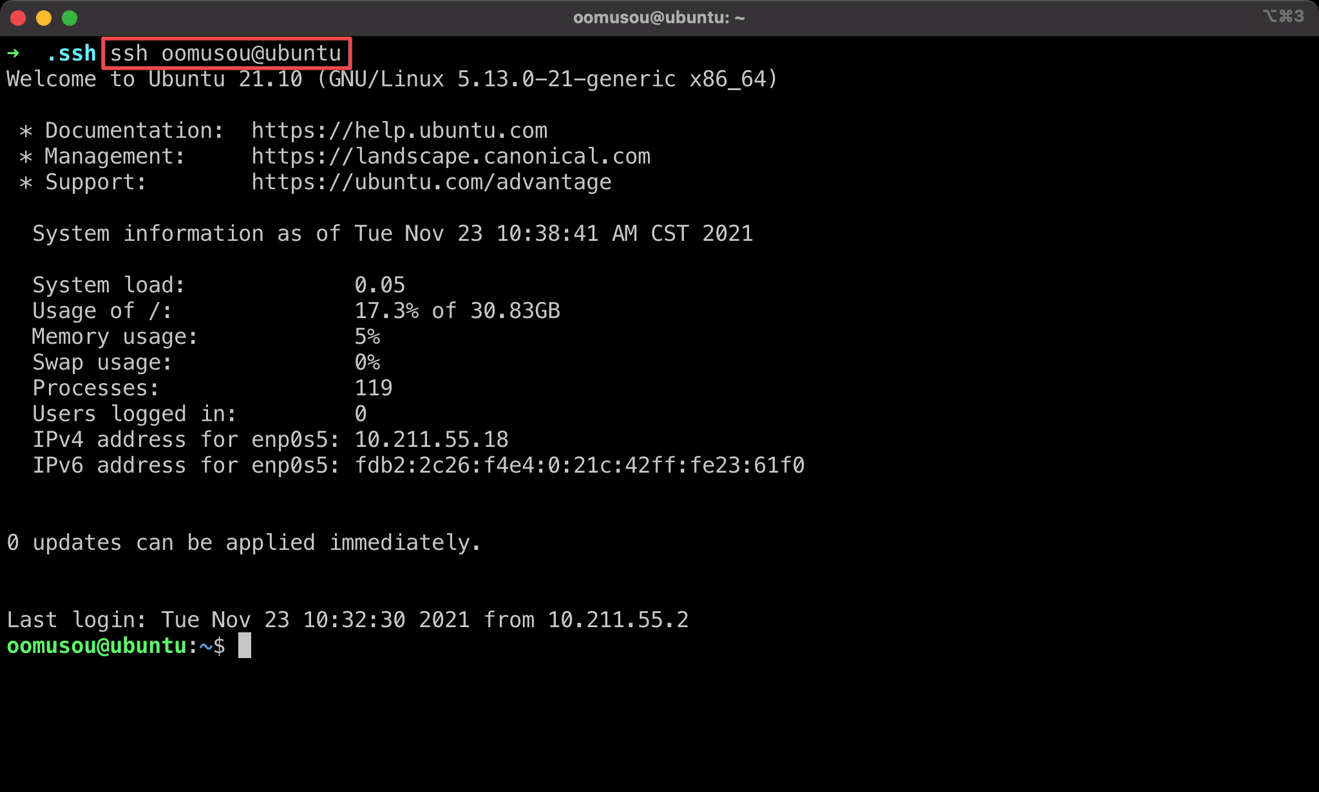
Task: Click the Welcome to Ubuntu 21.10 line
Action: [392, 79]
